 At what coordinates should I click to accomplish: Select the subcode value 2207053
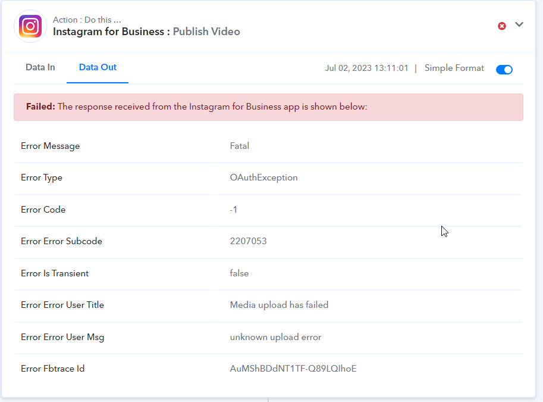click(x=248, y=241)
